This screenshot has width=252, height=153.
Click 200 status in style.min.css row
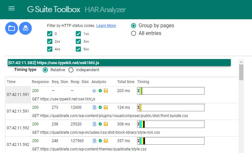(x=35, y=124)
